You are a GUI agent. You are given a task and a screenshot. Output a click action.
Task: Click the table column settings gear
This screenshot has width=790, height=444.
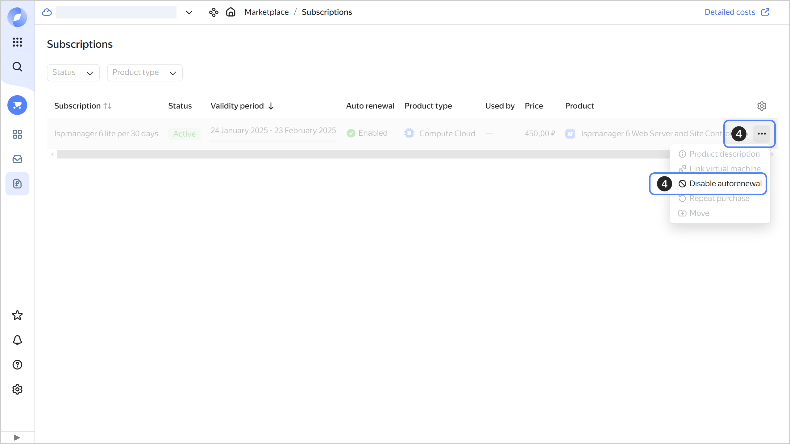pyautogui.click(x=762, y=106)
